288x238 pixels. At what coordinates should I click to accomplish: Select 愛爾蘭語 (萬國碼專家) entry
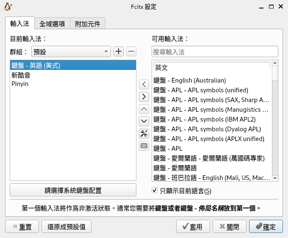tap(212, 158)
